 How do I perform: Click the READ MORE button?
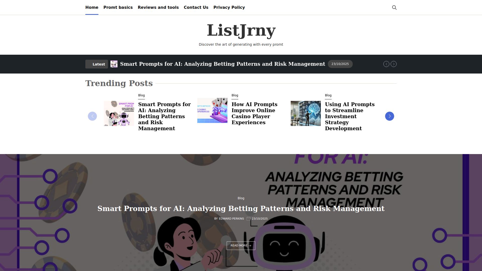241,246
